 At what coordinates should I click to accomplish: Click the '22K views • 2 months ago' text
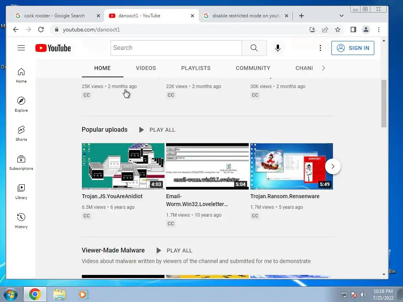(194, 86)
